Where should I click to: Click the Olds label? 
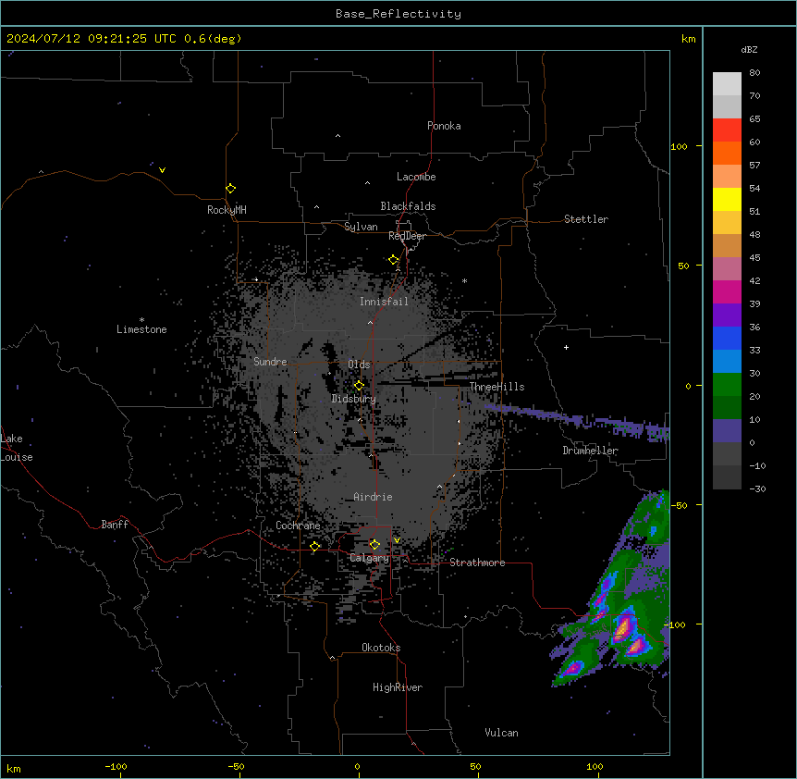pyautogui.click(x=359, y=365)
